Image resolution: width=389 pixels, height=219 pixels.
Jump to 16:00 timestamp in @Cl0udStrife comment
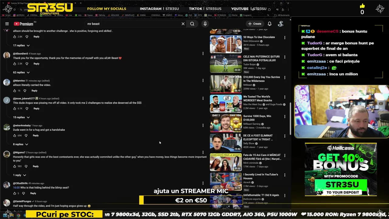[x=16, y=188]
